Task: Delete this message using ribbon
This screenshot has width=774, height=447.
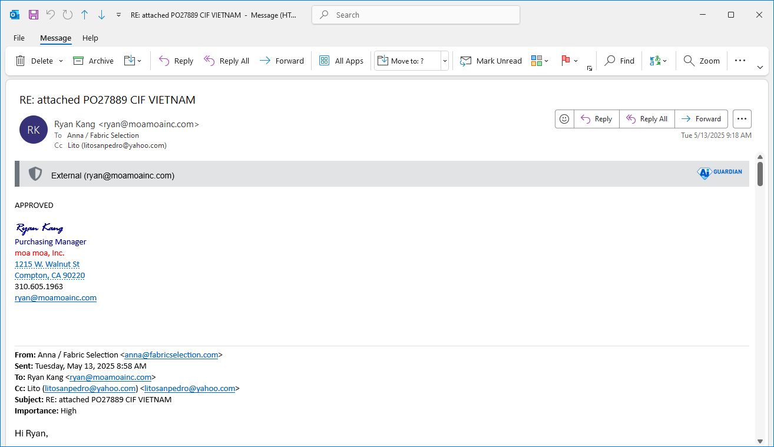Action: (x=34, y=61)
